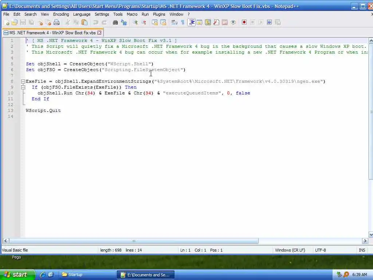
Task: Click the Copy toolbar icon
Action: tap(76, 22)
